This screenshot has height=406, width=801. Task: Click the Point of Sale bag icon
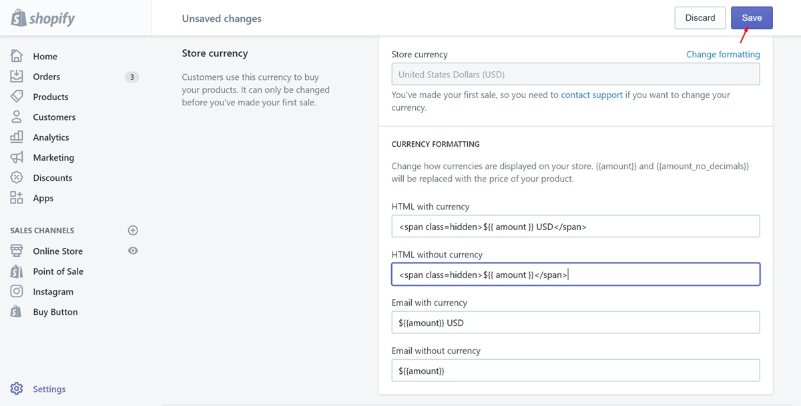tap(17, 271)
